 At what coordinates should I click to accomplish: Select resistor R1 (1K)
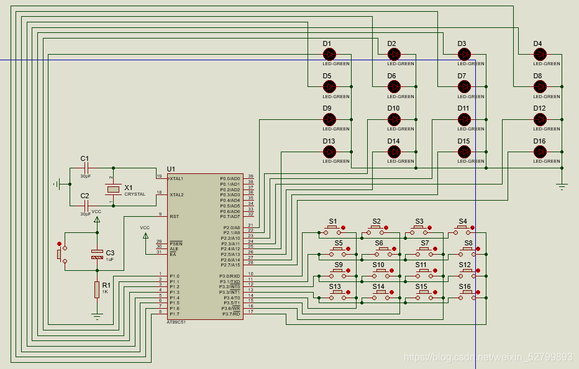pyautogui.click(x=97, y=289)
